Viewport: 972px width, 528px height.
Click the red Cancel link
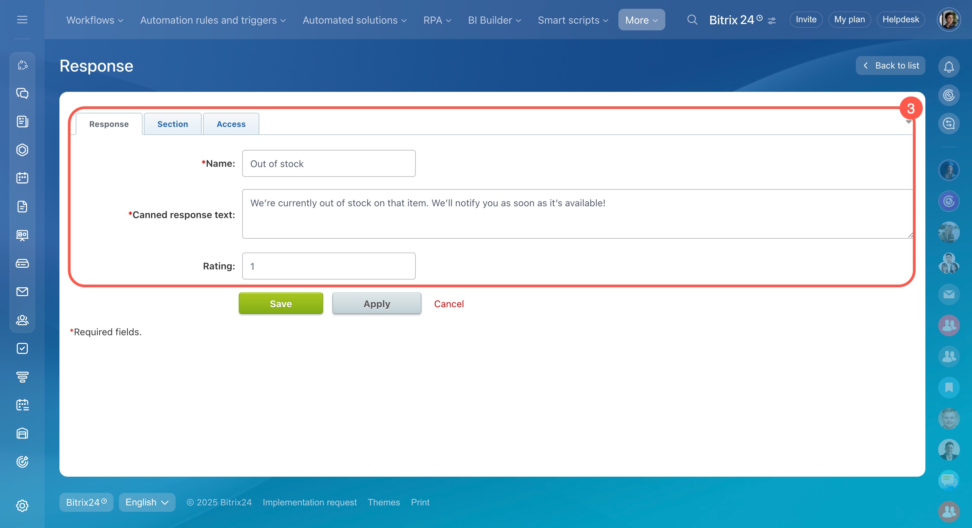pos(449,303)
